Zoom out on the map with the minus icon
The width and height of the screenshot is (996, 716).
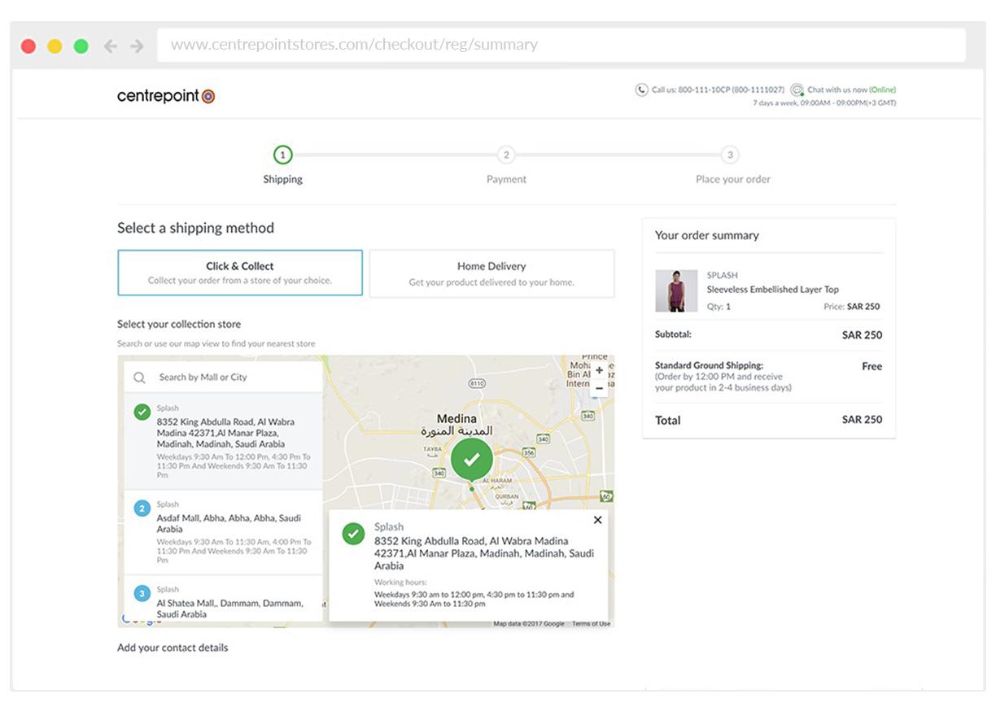(x=599, y=388)
